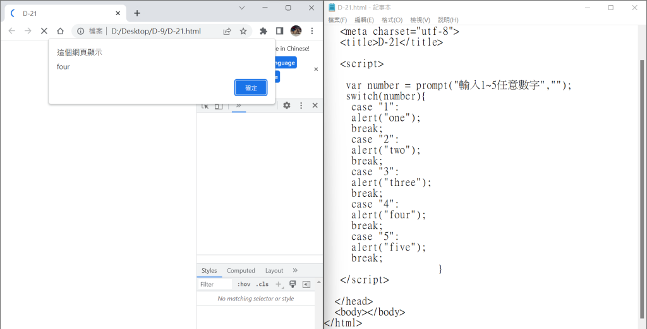Open Notepad 編輯(E) menu

click(365, 20)
